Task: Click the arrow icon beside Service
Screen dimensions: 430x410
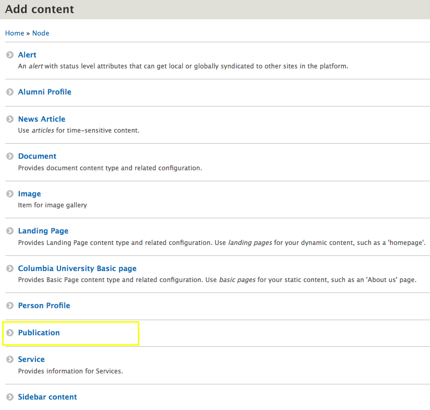Action: pyautogui.click(x=9, y=359)
